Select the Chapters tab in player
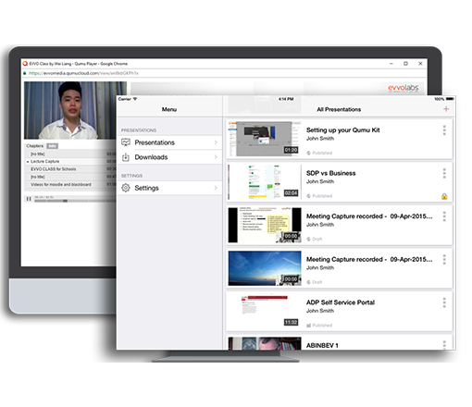The image size is (472, 407). point(35,146)
